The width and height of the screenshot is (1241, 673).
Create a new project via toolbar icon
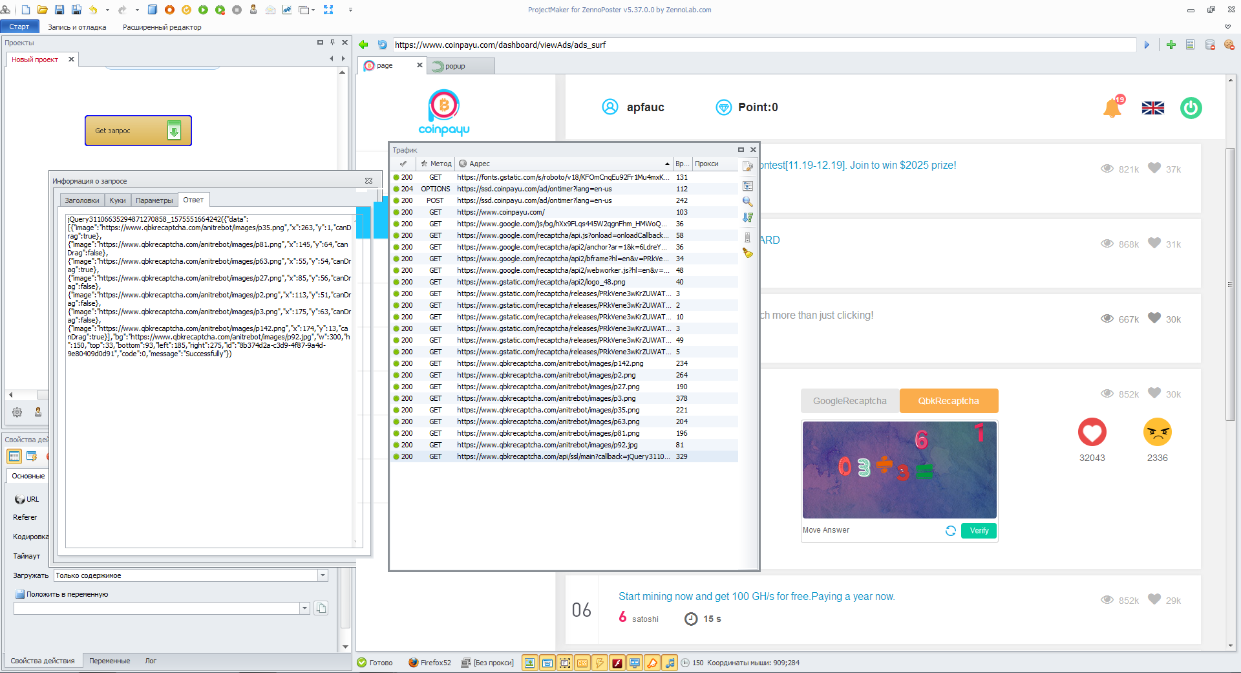[x=26, y=10]
